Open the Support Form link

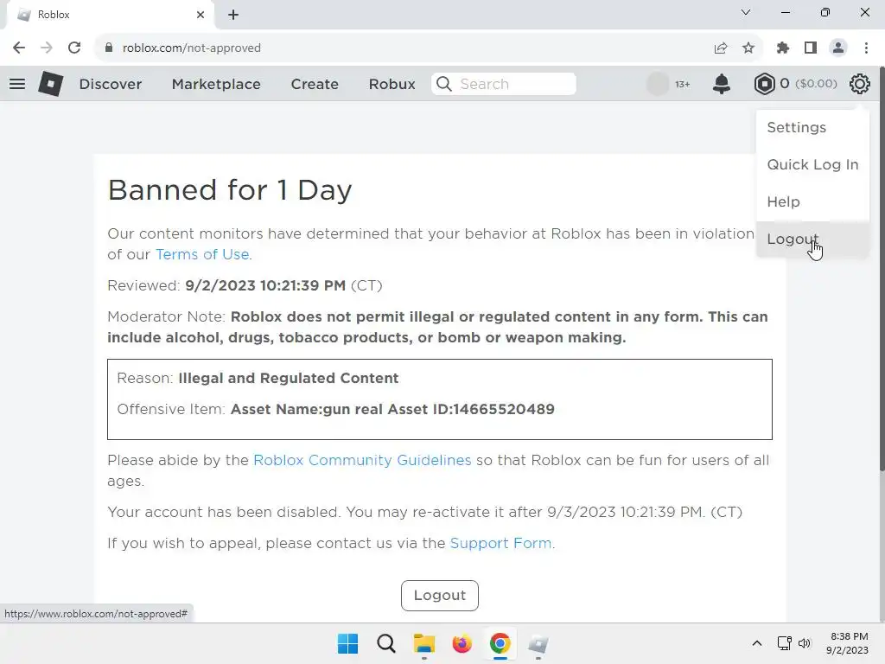[x=500, y=543]
